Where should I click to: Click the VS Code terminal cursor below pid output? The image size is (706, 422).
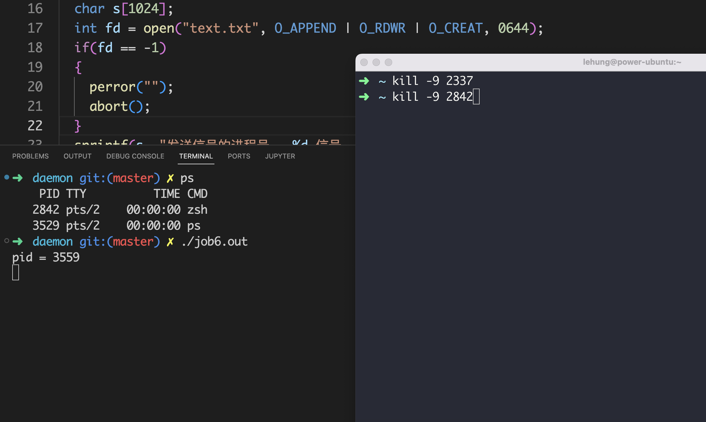coord(16,272)
